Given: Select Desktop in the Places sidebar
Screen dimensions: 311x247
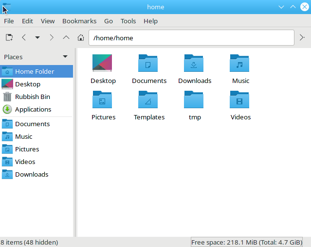Looking at the screenshot, I should [37, 84].
